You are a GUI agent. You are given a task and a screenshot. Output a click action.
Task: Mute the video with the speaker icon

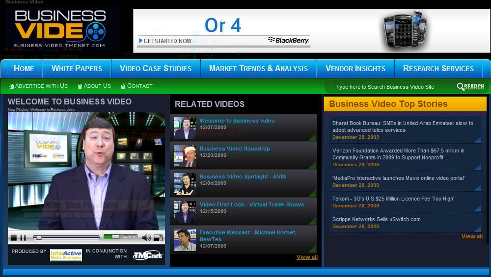pyautogui.click(x=146, y=238)
